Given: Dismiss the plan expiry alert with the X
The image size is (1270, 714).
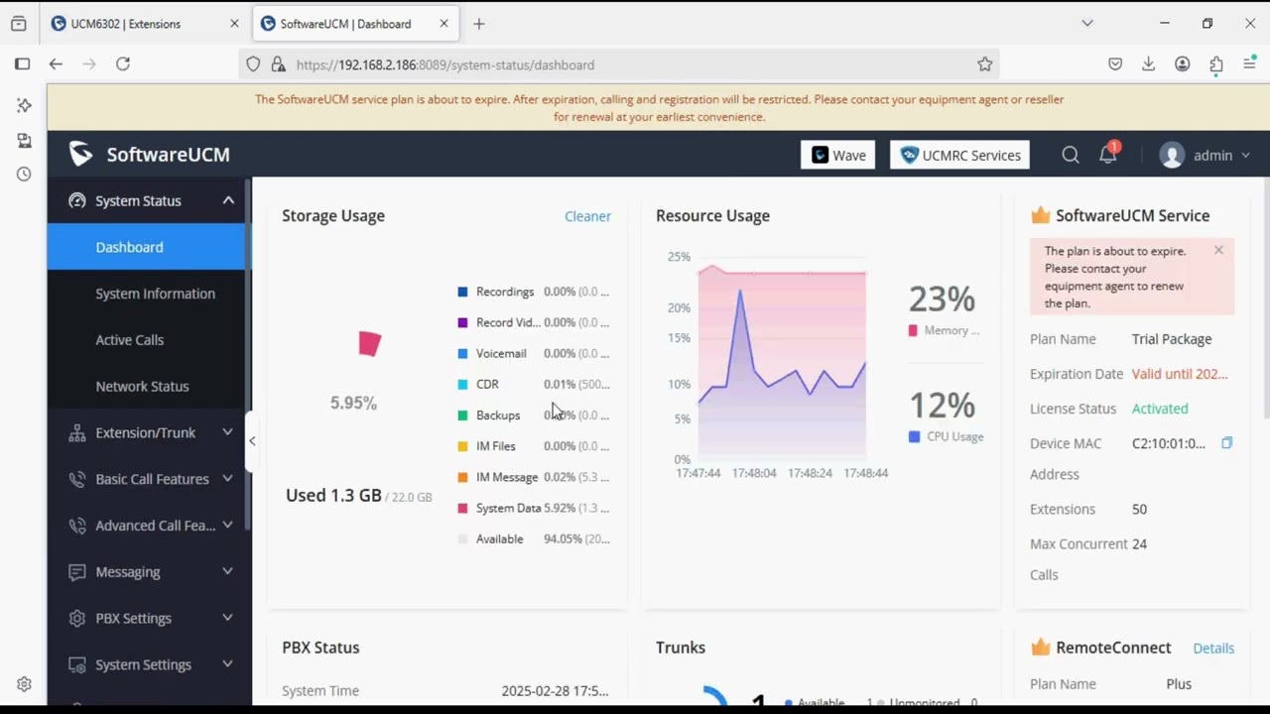Looking at the screenshot, I should pyautogui.click(x=1218, y=250).
